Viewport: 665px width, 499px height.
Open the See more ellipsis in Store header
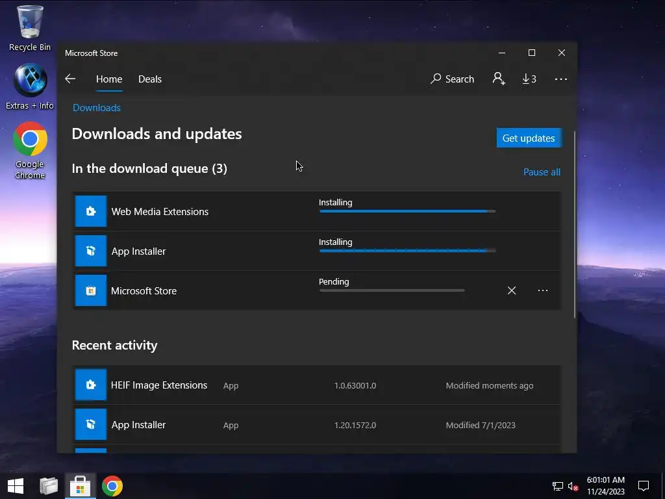point(560,79)
